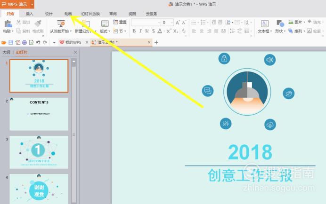Click the Undo arrow
326x204 pixels.
point(38,43)
